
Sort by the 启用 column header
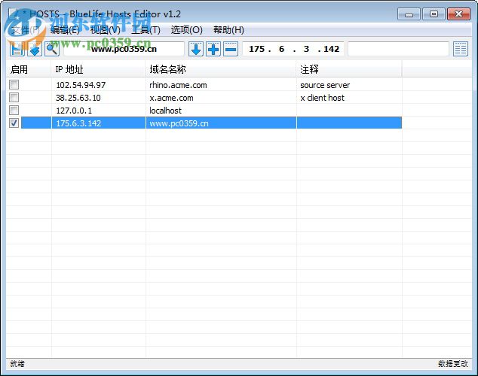click(29, 69)
